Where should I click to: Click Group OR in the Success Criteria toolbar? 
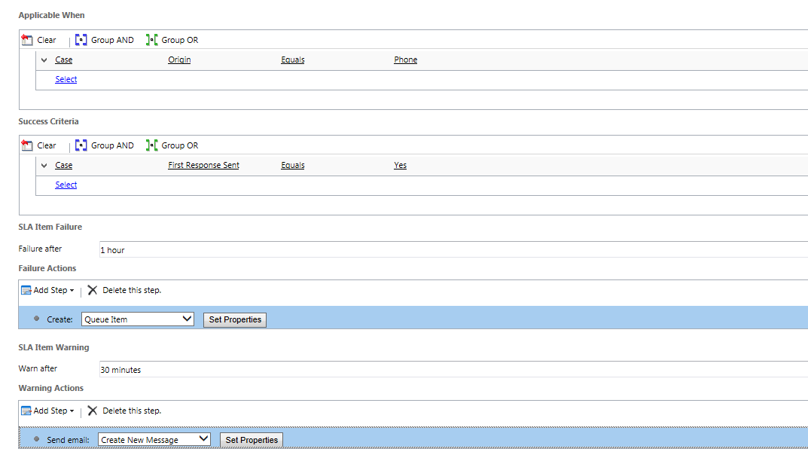click(x=178, y=145)
